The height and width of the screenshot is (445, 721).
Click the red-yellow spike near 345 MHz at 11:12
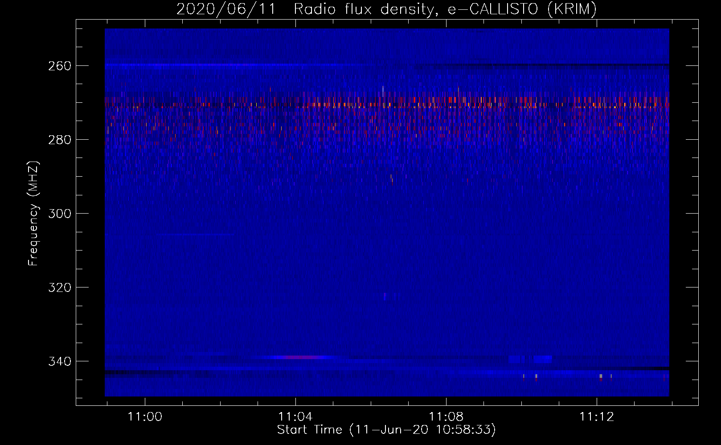tap(601, 378)
